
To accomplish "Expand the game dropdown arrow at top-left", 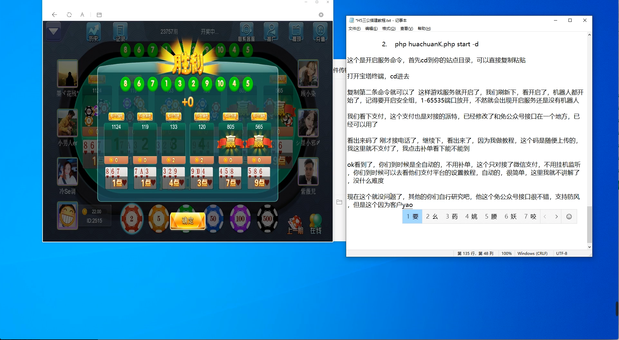I will pyautogui.click(x=53, y=31).
